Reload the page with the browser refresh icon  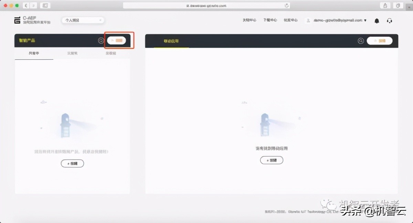pyautogui.click(x=286, y=5)
